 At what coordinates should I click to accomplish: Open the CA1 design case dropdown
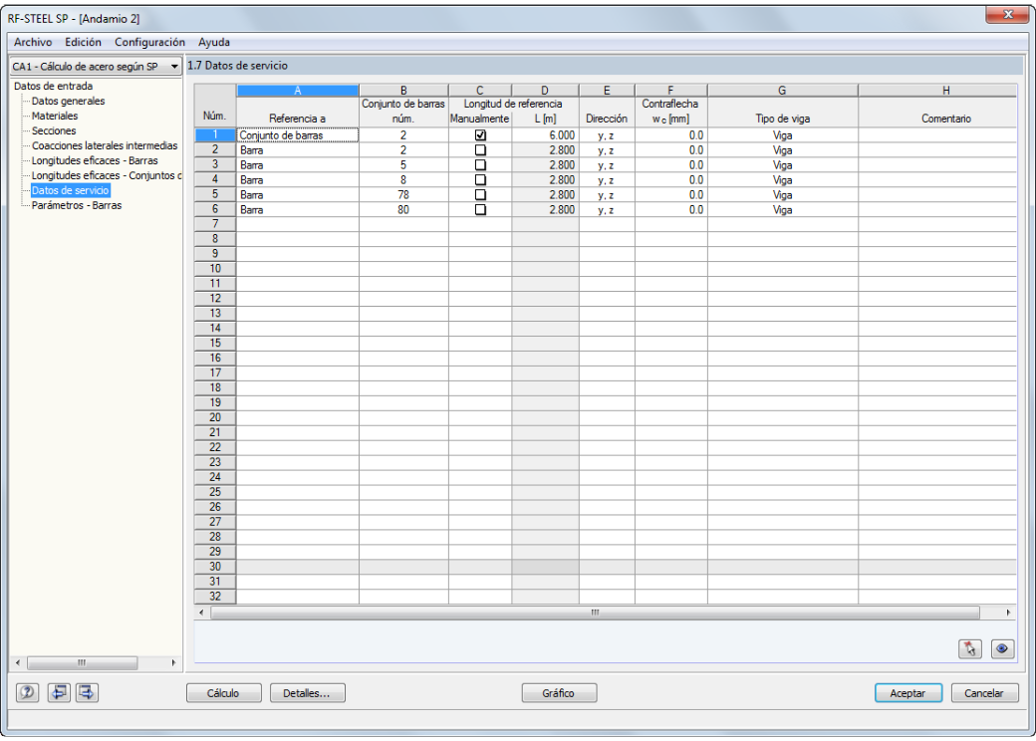coord(96,66)
